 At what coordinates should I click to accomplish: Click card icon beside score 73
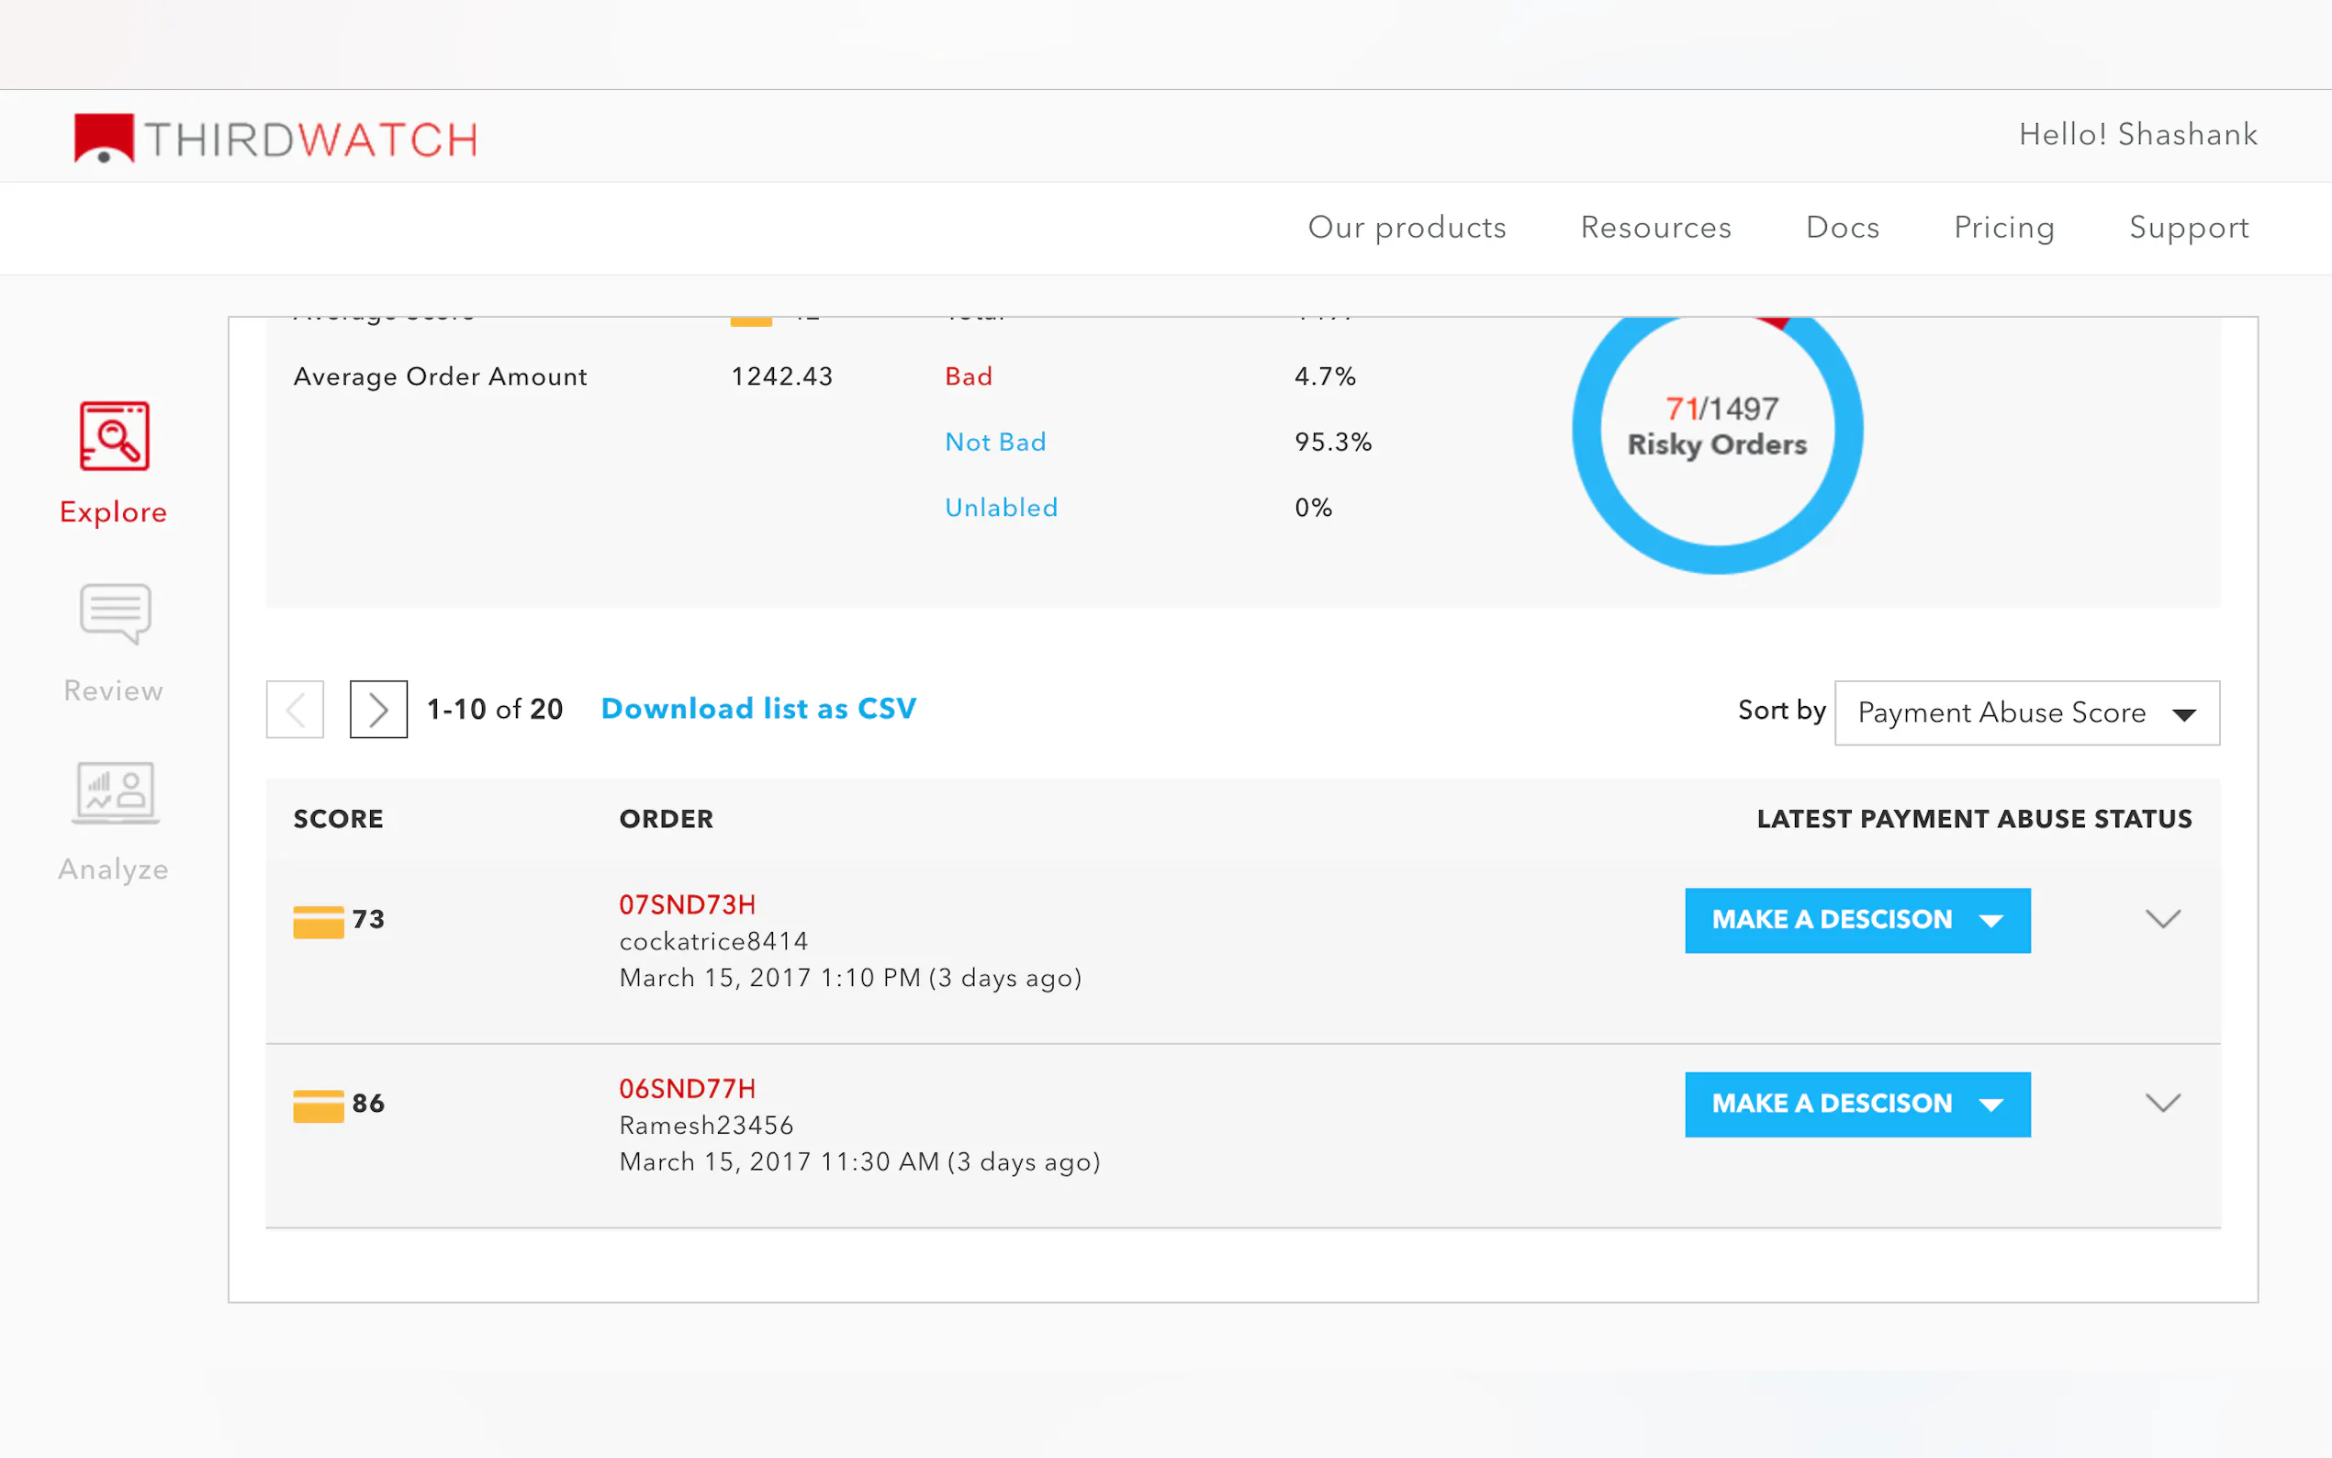[x=319, y=921]
